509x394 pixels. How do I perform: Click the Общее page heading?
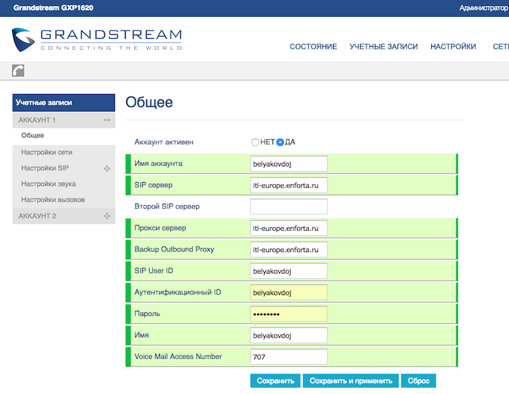coord(149,102)
